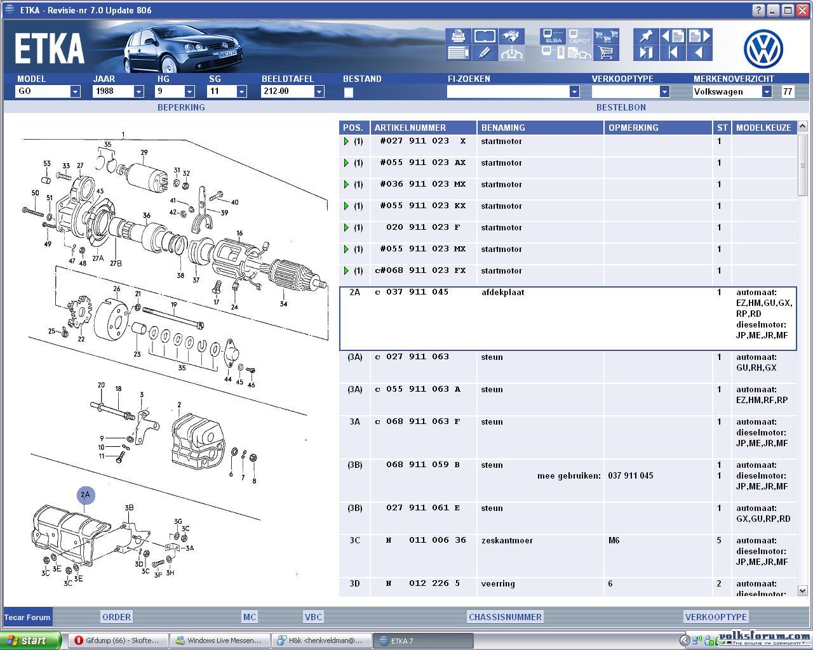Click the Messenger tray icon
Viewport: 813px width, 650px height.
(708, 640)
